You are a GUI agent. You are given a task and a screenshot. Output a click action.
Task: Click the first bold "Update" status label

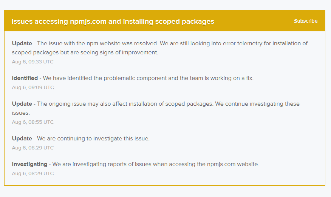click(22, 43)
